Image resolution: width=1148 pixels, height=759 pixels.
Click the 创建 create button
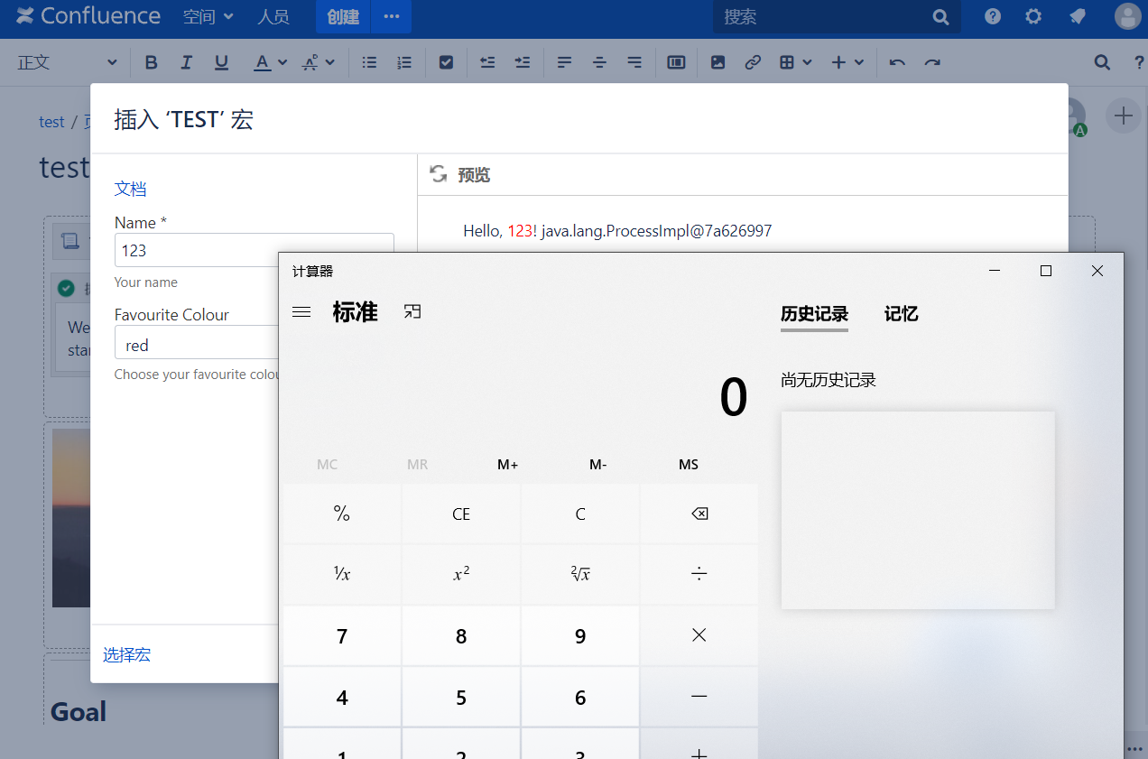[343, 16]
